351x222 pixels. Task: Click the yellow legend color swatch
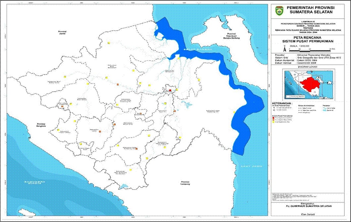tap(273, 123)
